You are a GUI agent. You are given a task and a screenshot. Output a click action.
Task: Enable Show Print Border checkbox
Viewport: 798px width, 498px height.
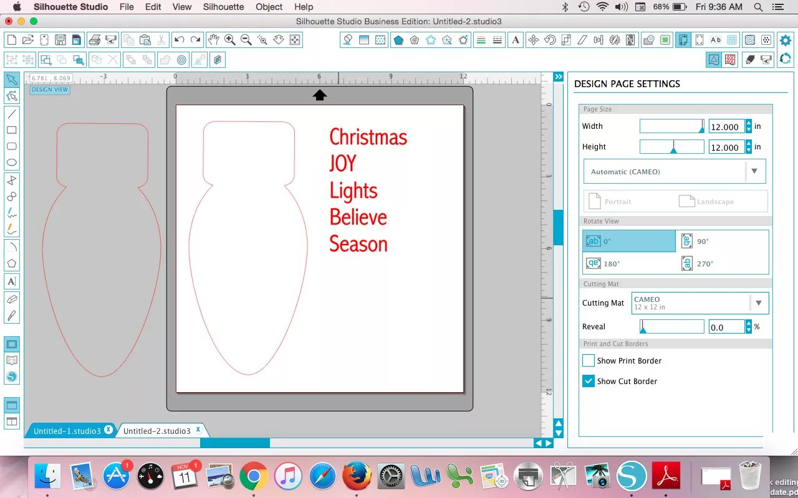(589, 360)
